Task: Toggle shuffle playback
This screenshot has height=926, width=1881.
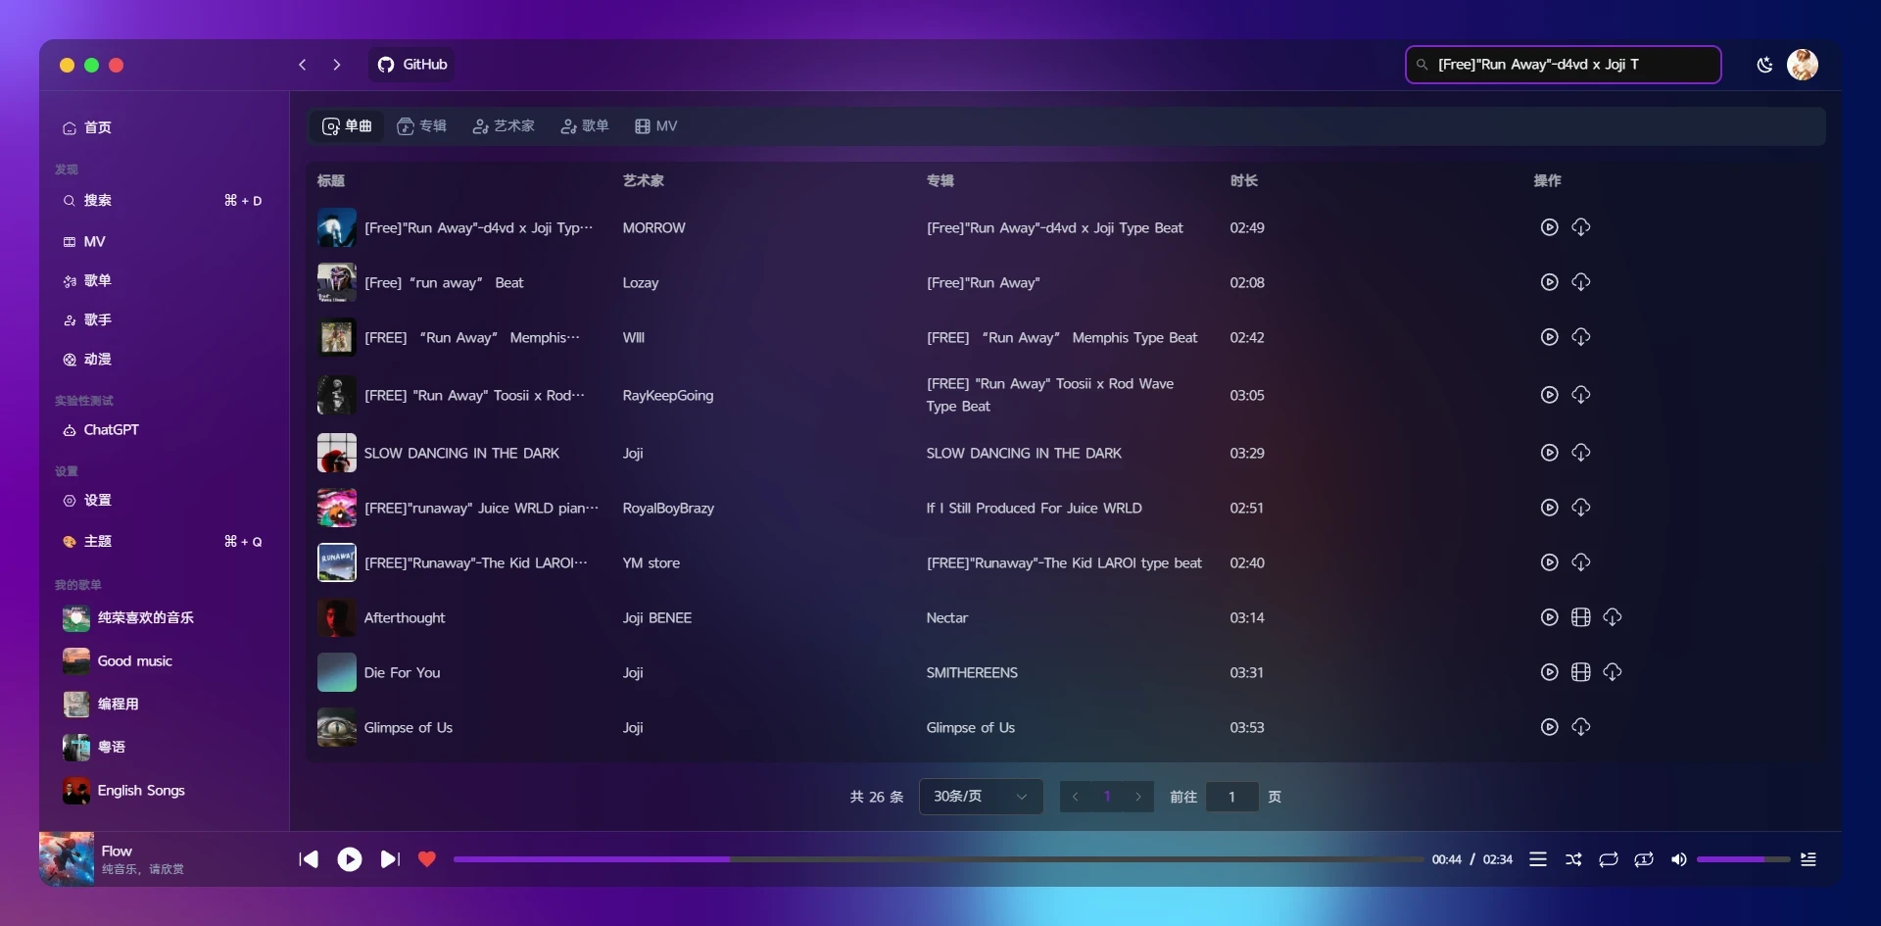Action: coord(1573,859)
